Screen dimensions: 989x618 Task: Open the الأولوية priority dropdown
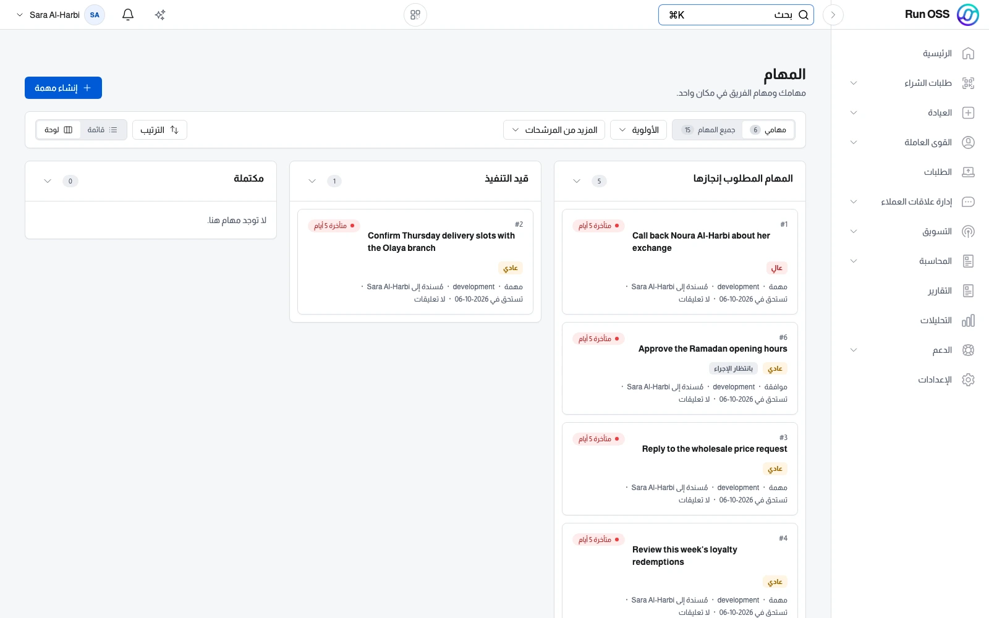tap(639, 130)
